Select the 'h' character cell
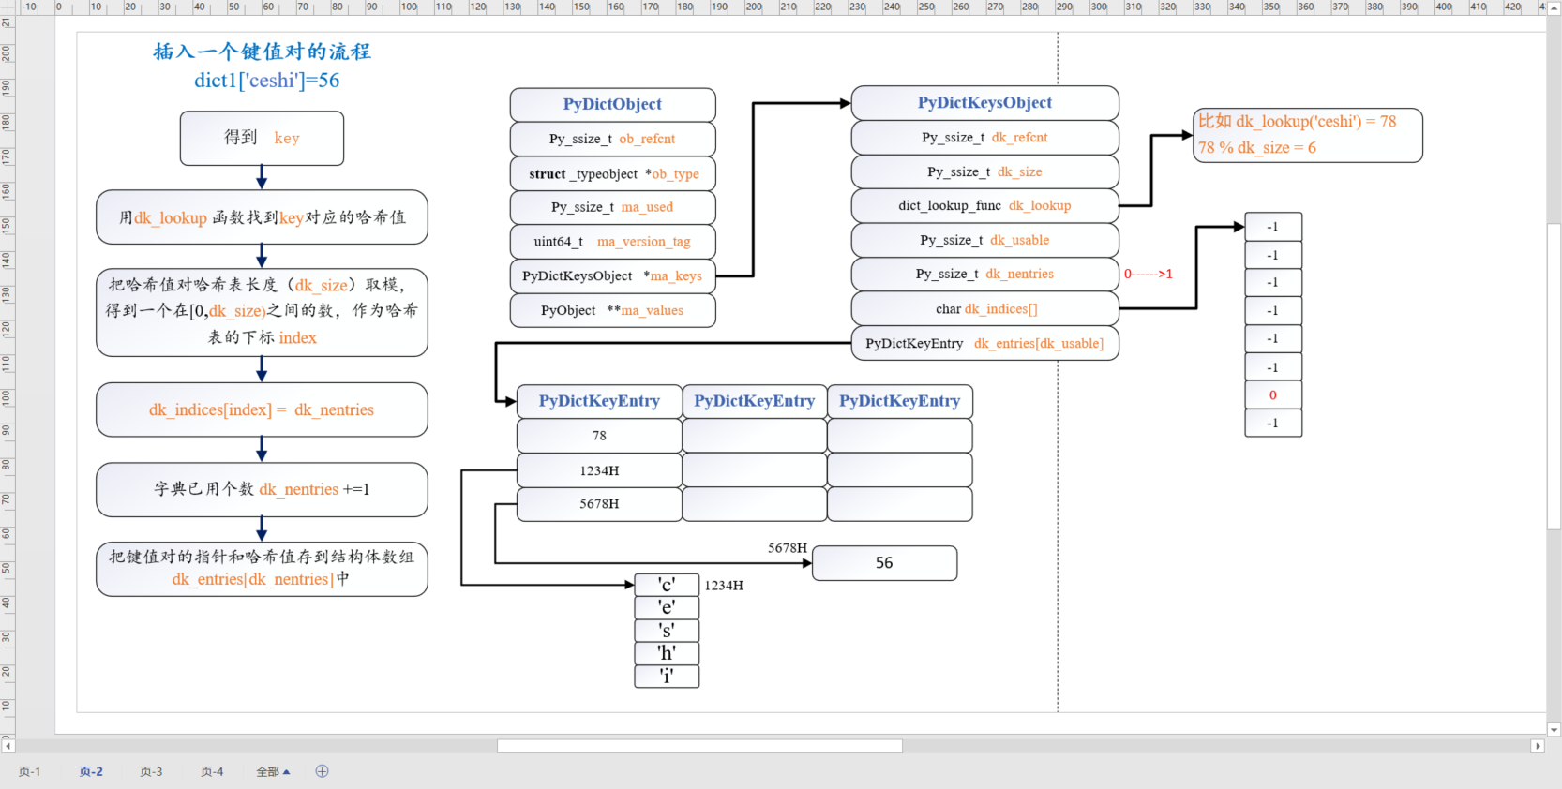Screen dimensions: 1562x789 click(x=667, y=653)
